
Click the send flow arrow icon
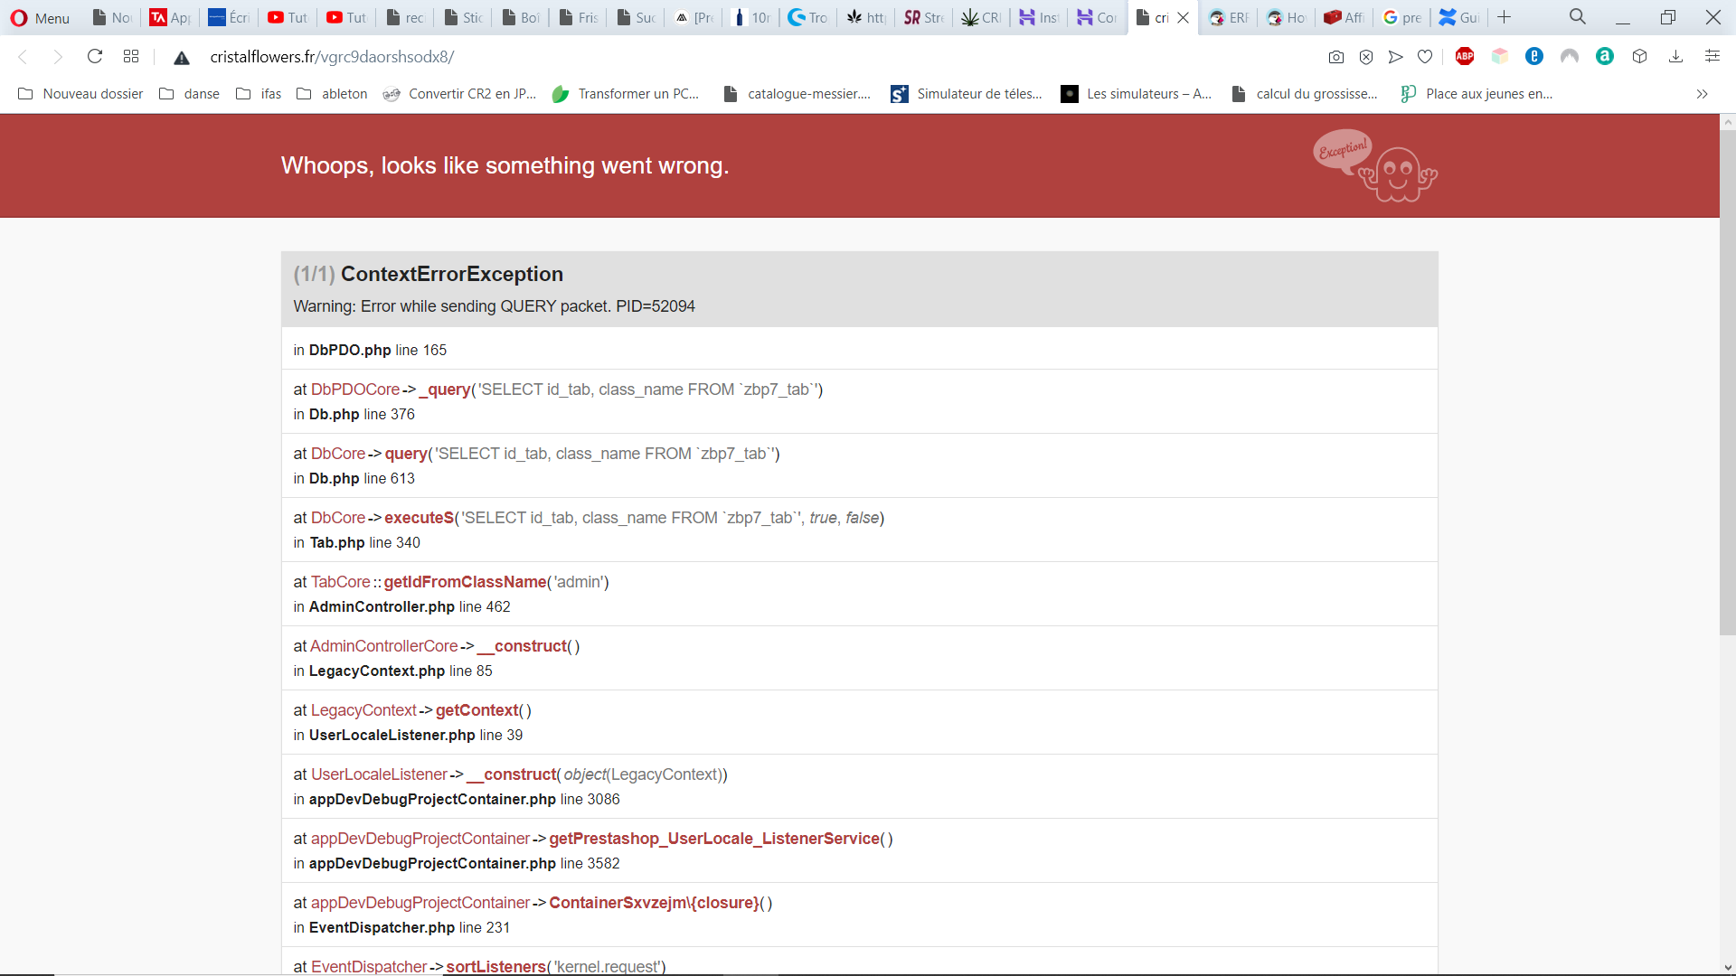click(x=1395, y=57)
